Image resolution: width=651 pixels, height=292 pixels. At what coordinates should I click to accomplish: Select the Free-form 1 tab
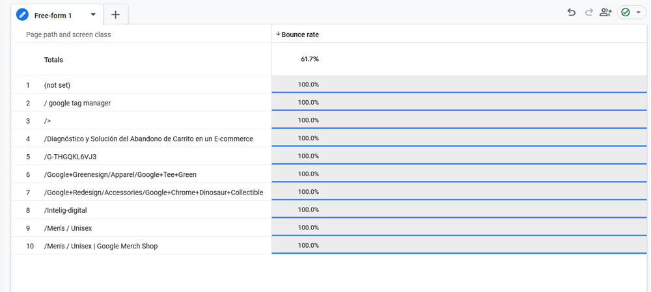tap(53, 15)
